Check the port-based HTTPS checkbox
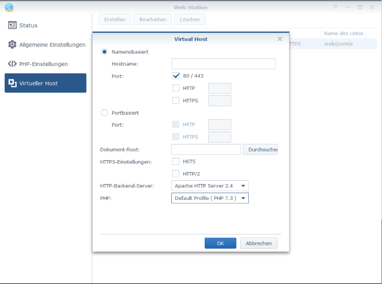The height and width of the screenshot is (284, 382). coord(176,137)
